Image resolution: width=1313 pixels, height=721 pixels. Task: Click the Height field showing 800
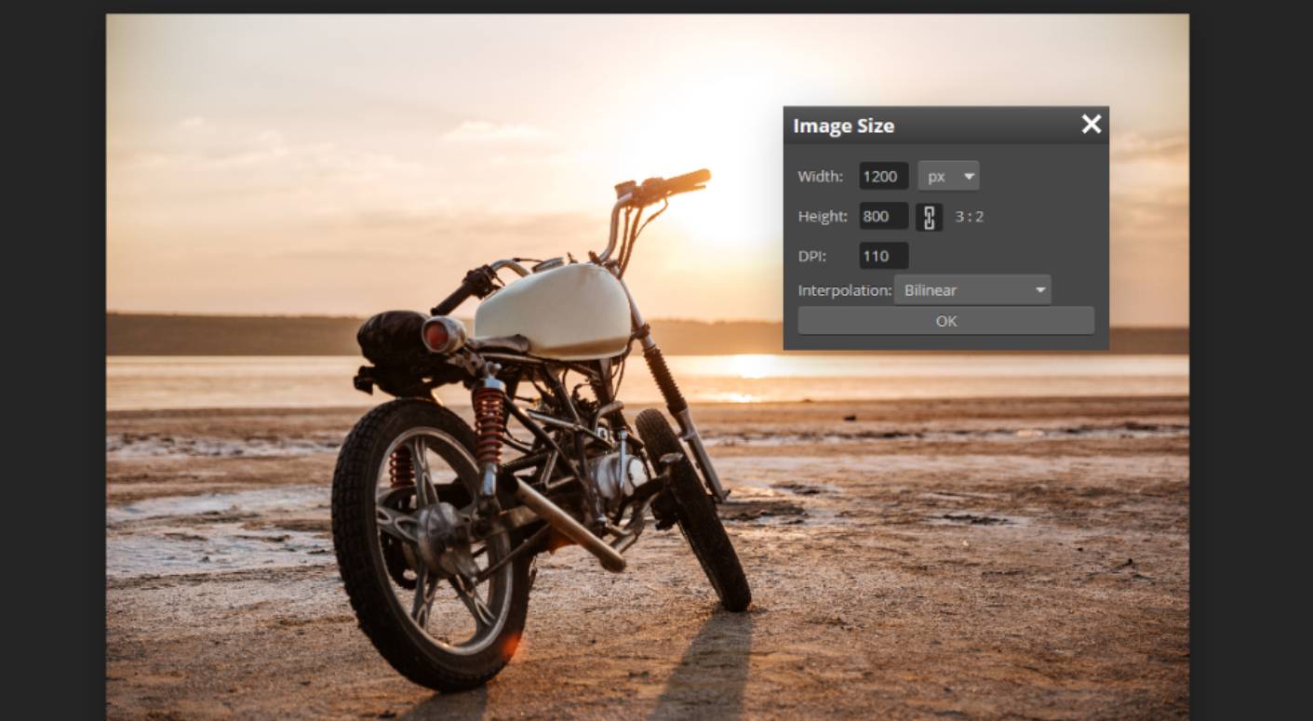(882, 216)
